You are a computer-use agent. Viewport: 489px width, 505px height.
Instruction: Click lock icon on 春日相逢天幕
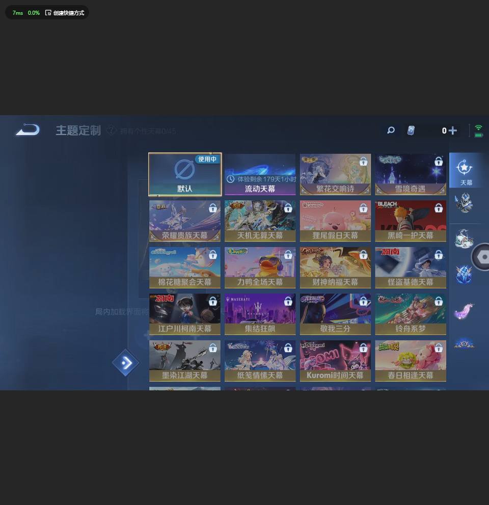point(439,348)
